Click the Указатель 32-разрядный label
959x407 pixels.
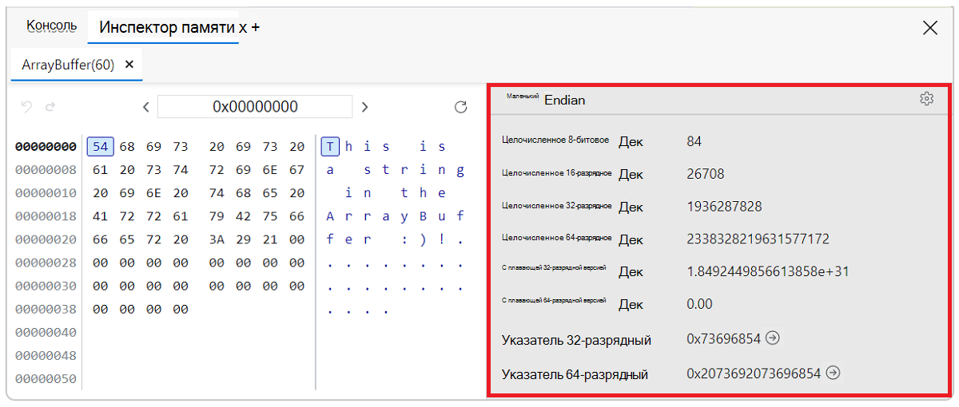(576, 340)
